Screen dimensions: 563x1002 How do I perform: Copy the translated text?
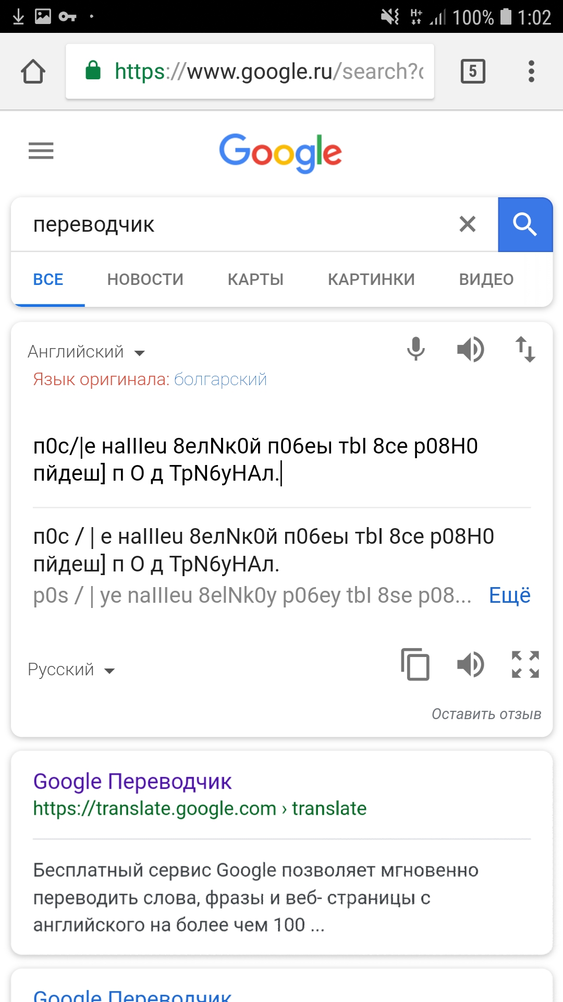pos(415,664)
